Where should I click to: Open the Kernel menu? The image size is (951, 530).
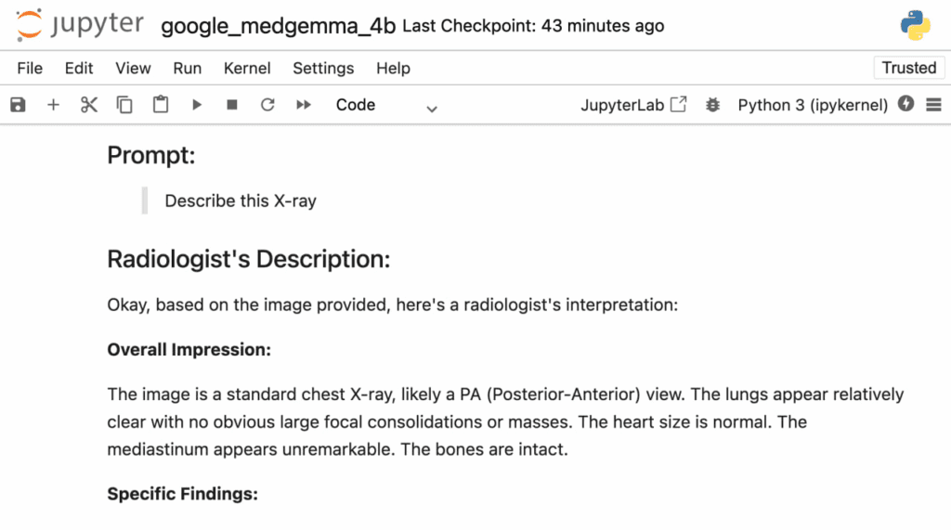tap(247, 68)
